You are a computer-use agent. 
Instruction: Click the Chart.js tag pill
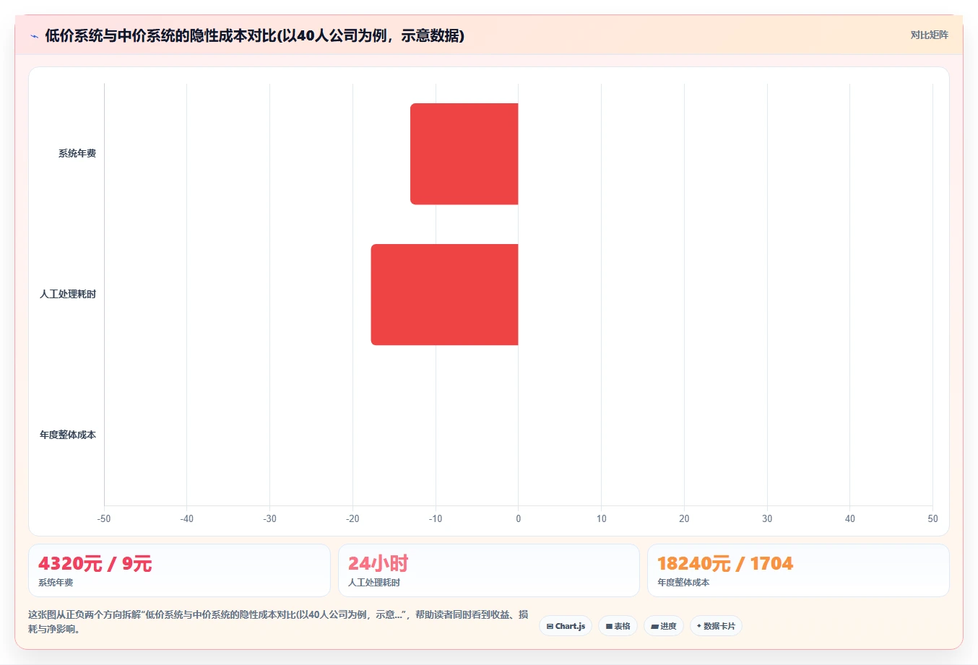tap(566, 626)
